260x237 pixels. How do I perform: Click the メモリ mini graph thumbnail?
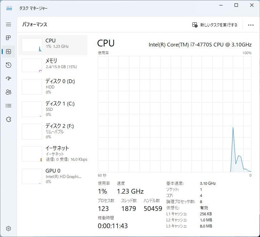click(32, 65)
